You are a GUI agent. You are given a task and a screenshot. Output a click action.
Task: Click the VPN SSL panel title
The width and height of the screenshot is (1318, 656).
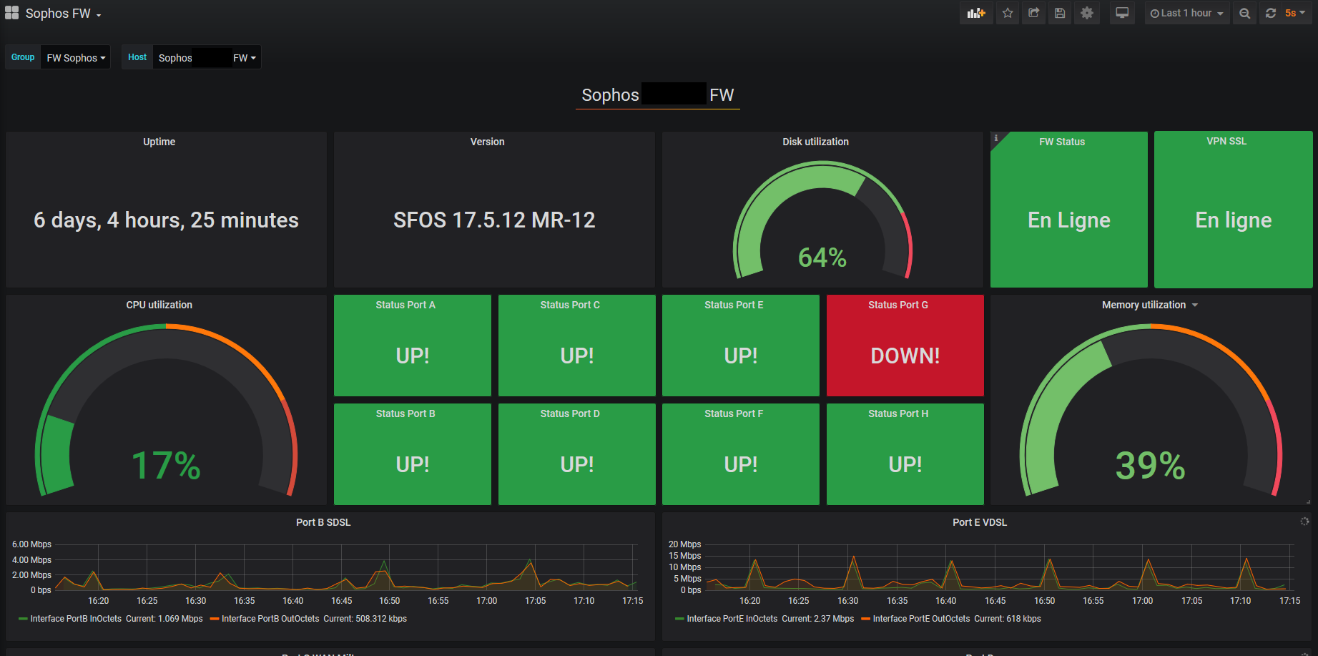click(x=1226, y=141)
